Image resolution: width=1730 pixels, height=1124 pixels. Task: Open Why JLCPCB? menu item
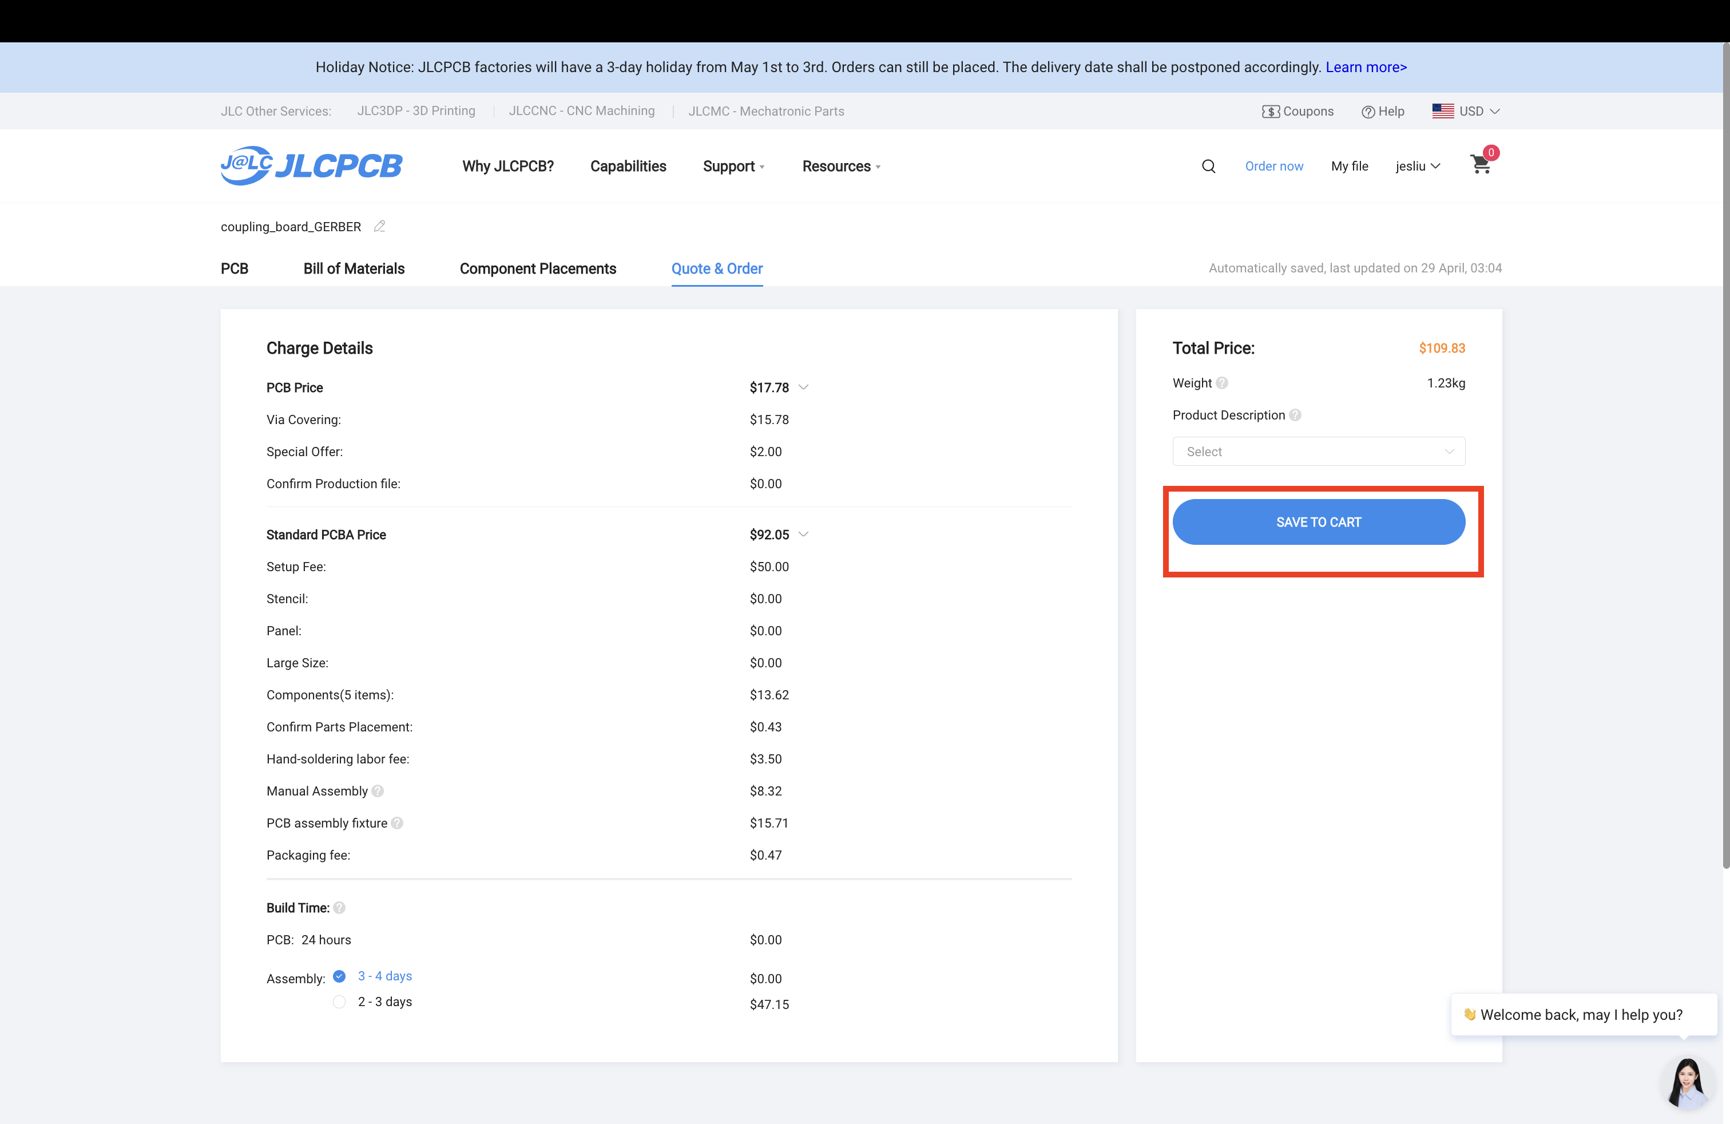point(508,167)
